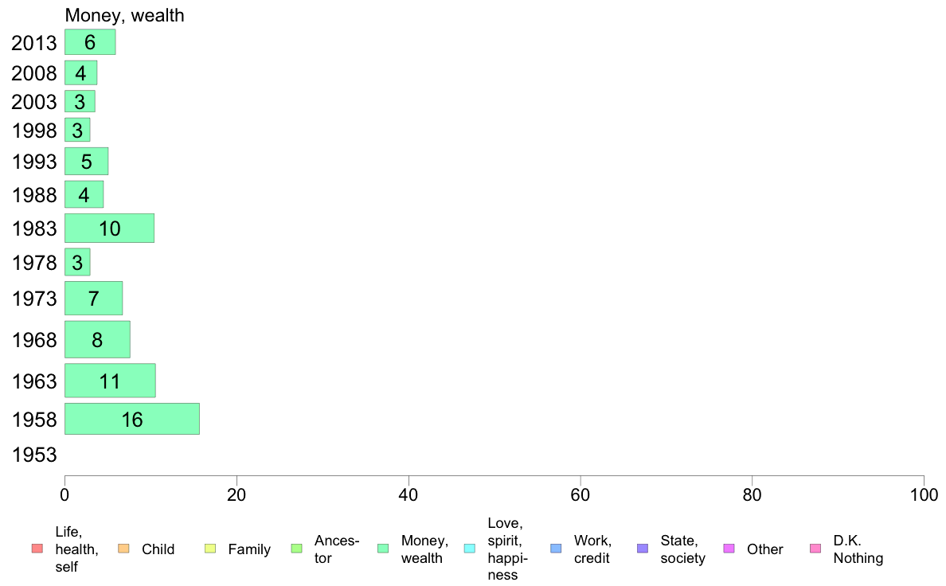Click the Money, wealth legend color swatch
946x586 pixels.
coord(382,549)
